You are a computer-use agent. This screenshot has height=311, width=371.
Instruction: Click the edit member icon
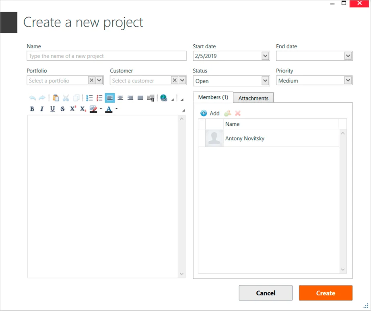(x=227, y=113)
